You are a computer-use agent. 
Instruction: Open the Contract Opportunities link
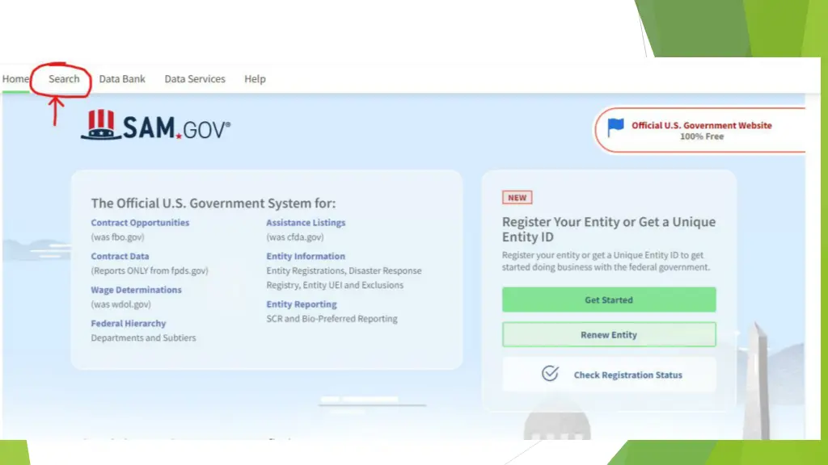pos(140,223)
